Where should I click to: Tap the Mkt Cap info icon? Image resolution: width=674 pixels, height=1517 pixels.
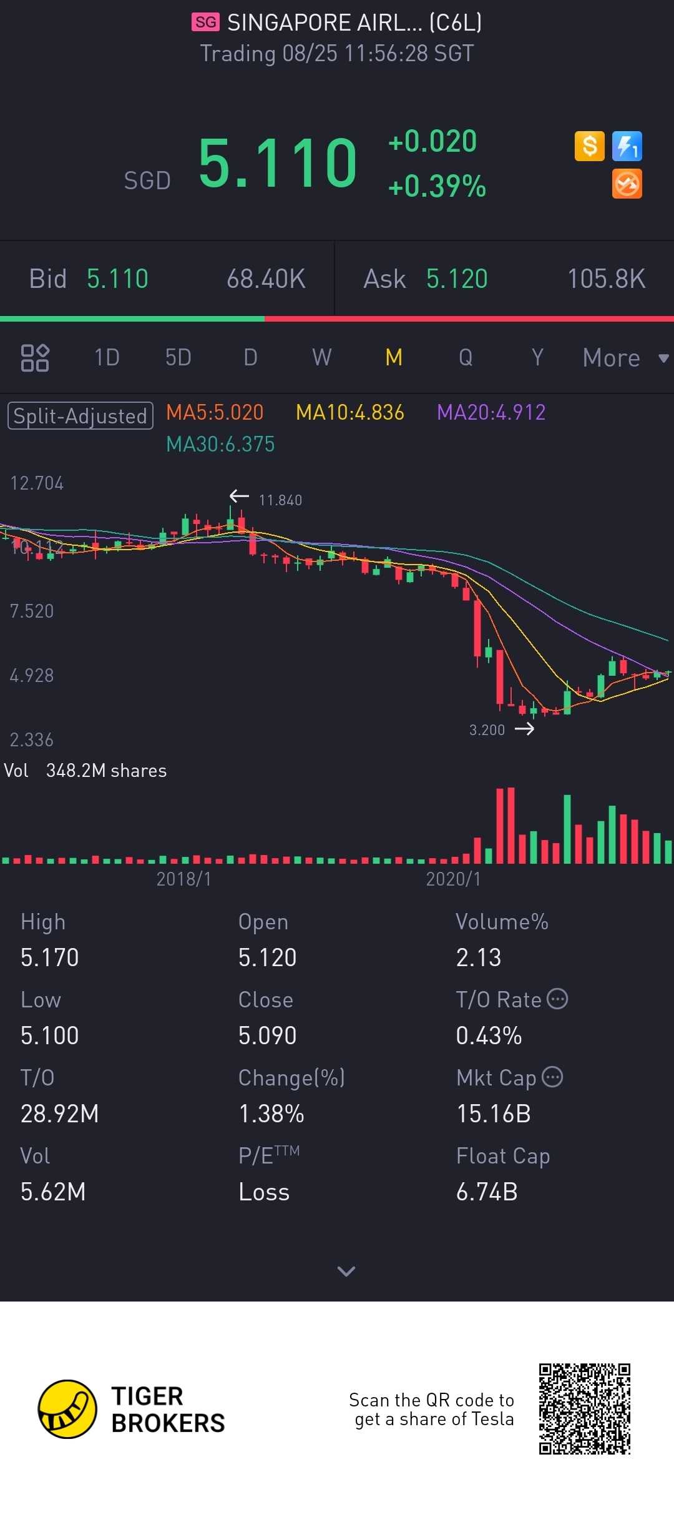[552, 1077]
